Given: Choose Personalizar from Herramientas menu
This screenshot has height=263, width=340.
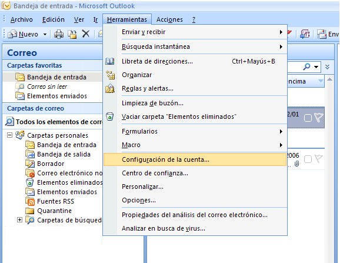Looking at the screenshot, I should pos(195,187).
